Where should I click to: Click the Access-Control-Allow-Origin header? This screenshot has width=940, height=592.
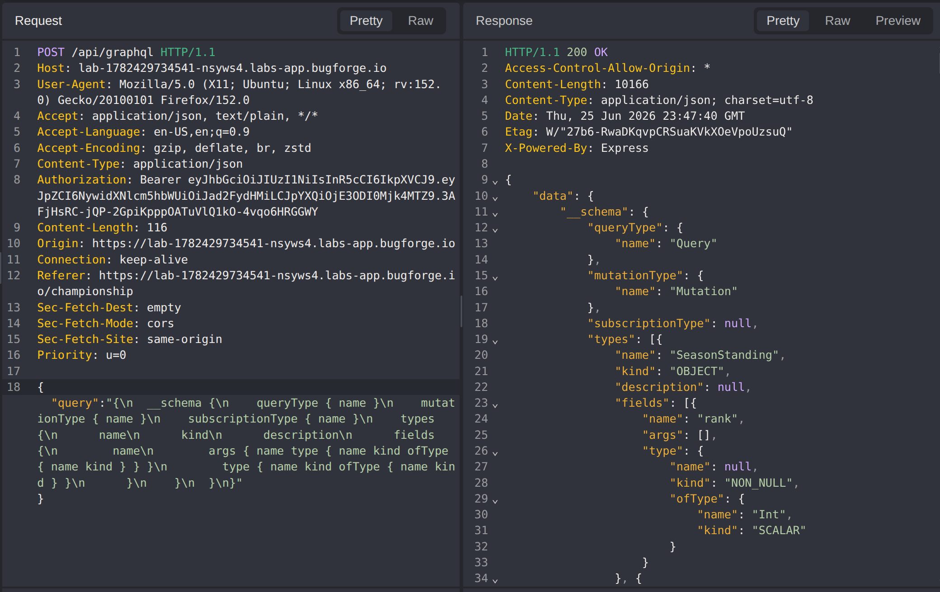(608, 68)
